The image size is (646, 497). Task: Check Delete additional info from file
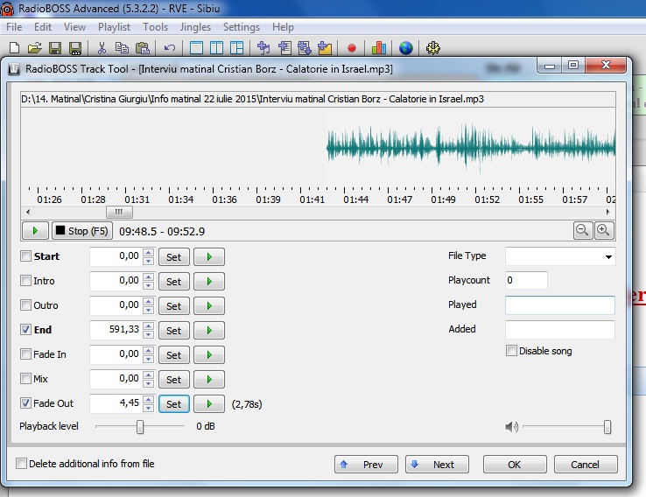click(21, 464)
